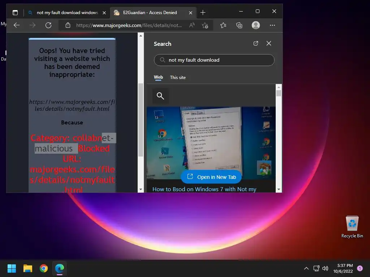
Task: Open 'How to Bsod on Windows 7' link
Action: [205, 189]
